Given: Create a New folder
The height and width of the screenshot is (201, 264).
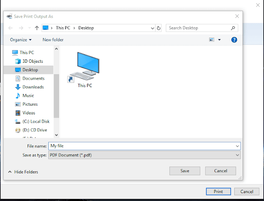Looking at the screenshot, I should (x=53, y=40).
